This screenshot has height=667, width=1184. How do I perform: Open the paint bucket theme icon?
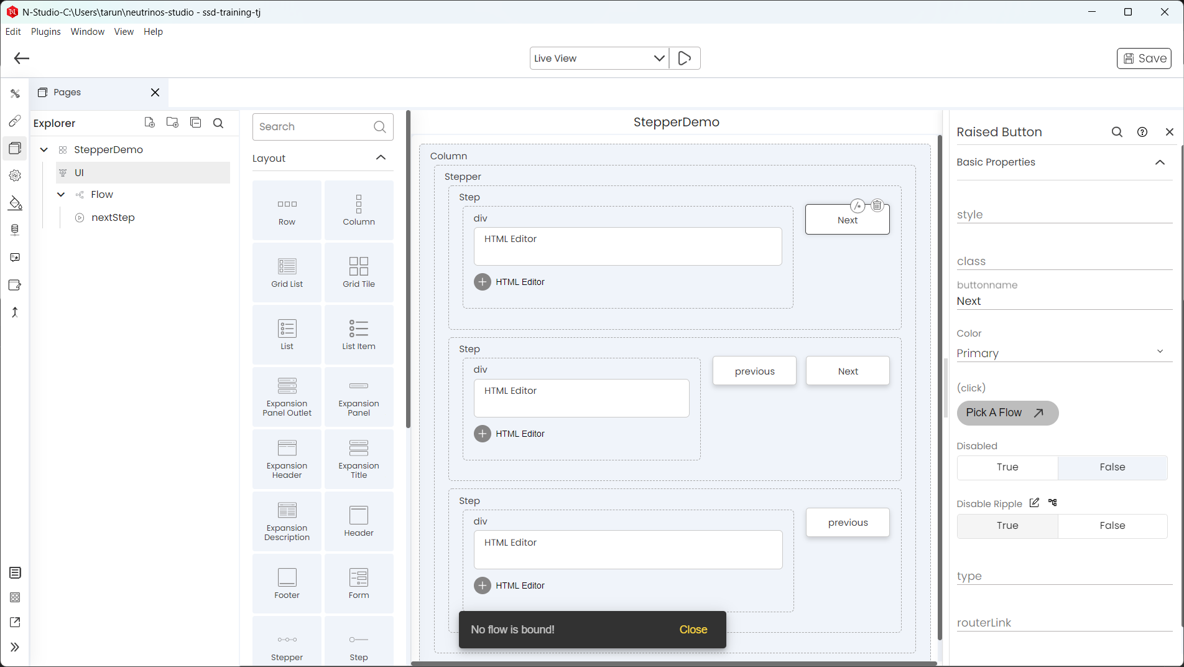pos(15,203)
